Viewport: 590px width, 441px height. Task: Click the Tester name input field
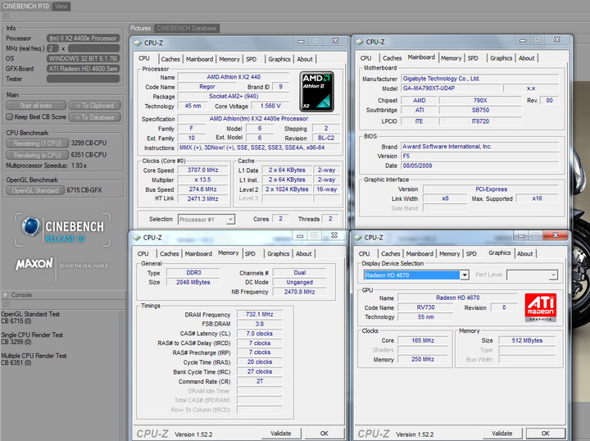point(84,80)
